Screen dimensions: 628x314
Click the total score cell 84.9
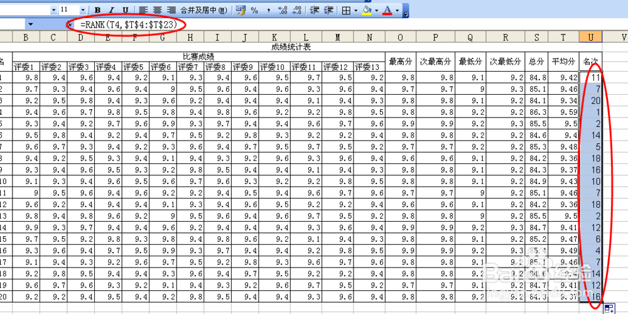(536, 181)
